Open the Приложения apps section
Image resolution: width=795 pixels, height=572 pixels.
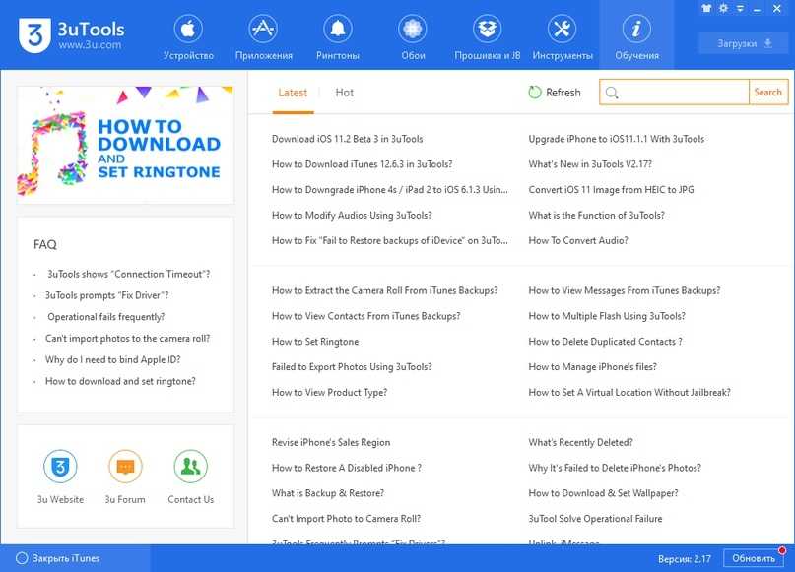263,36
